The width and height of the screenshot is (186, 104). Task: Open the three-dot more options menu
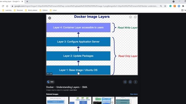[x=135, y=82]
